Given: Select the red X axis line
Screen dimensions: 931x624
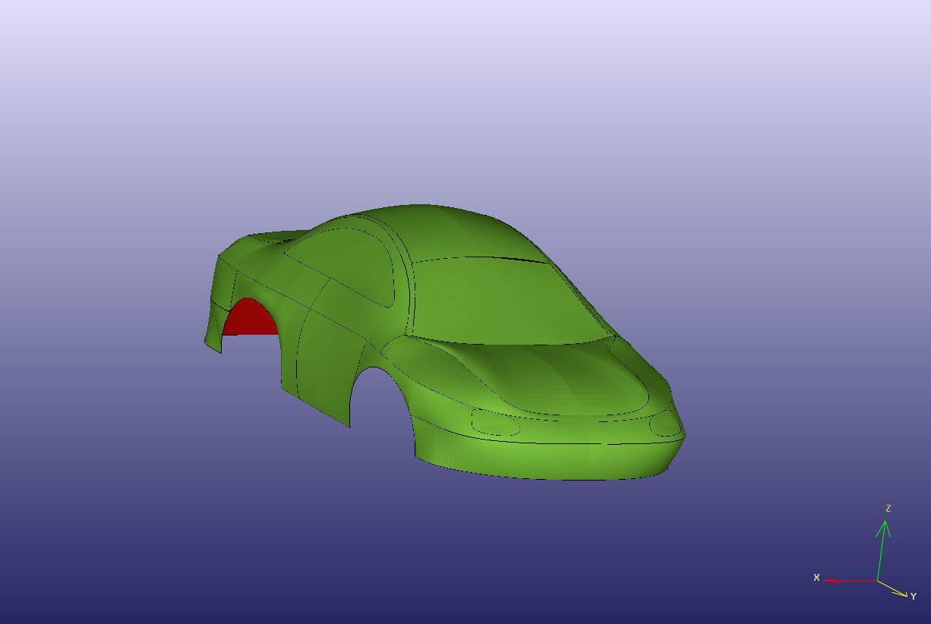Looking at the screenshot, I should pos(851,581).
